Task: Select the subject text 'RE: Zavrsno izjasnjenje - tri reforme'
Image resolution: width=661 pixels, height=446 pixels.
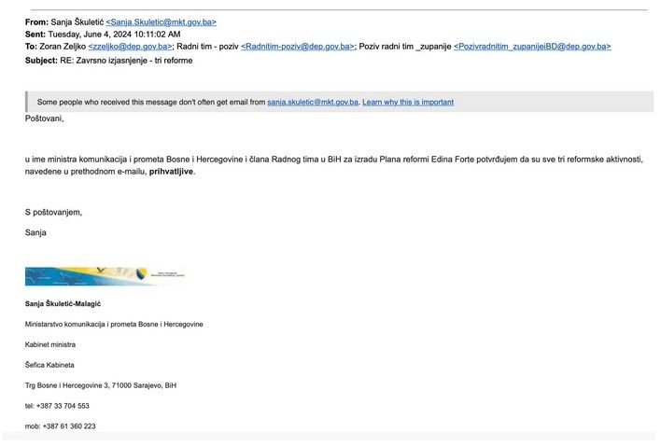Action: 126,61
